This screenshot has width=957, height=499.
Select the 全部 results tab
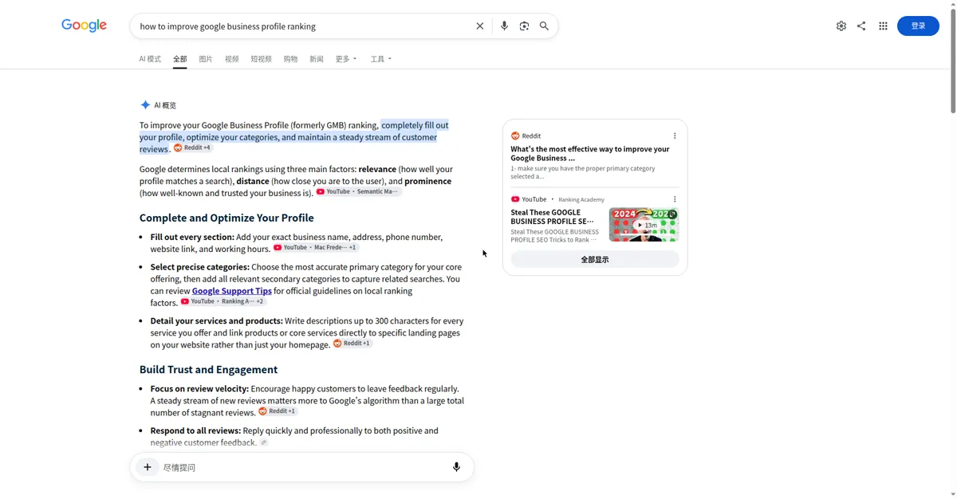coord(180,59)
